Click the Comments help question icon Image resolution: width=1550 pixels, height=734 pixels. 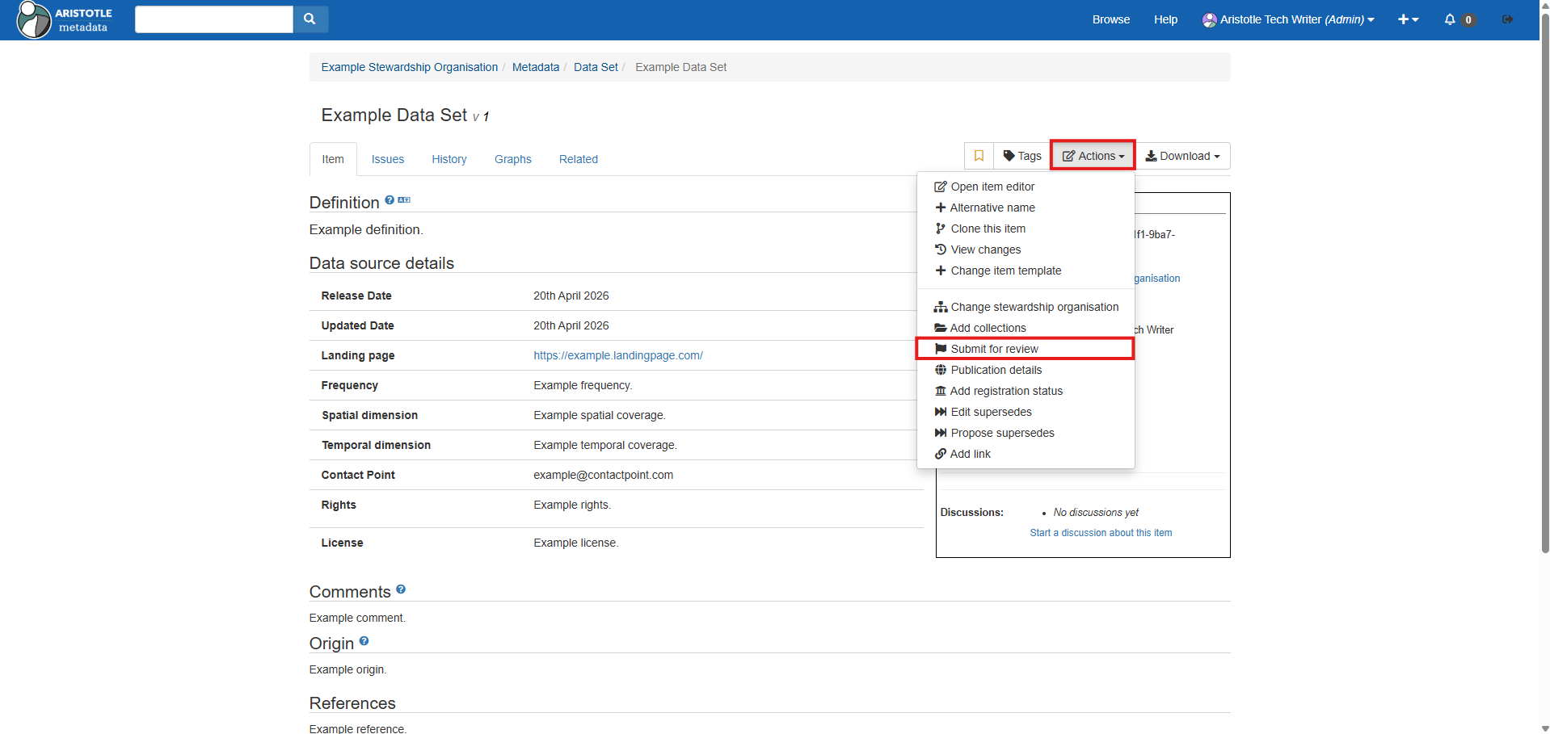[x=401, y=589]
